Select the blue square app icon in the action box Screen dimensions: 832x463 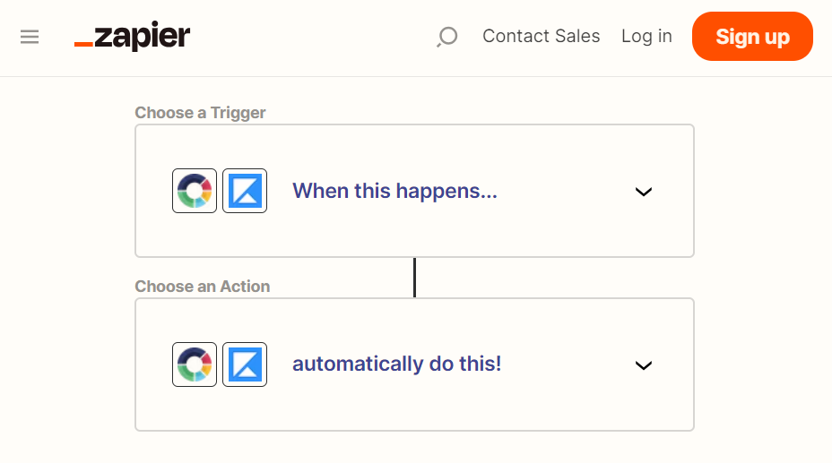pyautogui.click(x=245, y=364)
